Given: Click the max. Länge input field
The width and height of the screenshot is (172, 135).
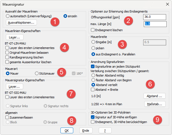Looking at the screenshot, I should click(154, 24).
